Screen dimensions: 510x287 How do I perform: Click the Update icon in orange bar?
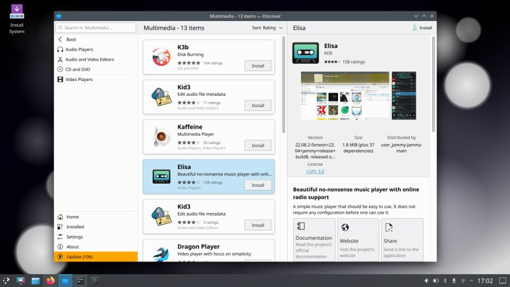tap(60, 257)
